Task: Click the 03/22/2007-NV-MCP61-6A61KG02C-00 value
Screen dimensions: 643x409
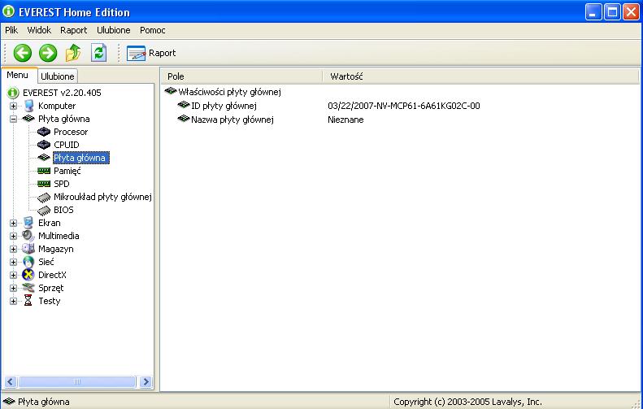Action: point(404,106)
